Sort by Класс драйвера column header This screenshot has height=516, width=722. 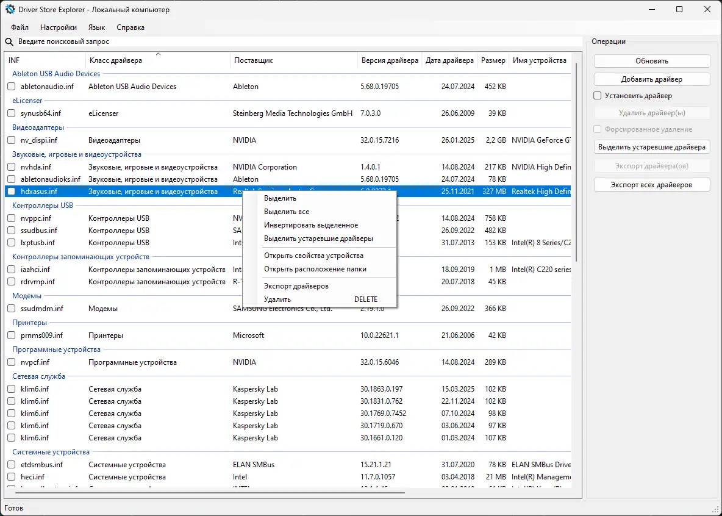(x=158, y=60)
